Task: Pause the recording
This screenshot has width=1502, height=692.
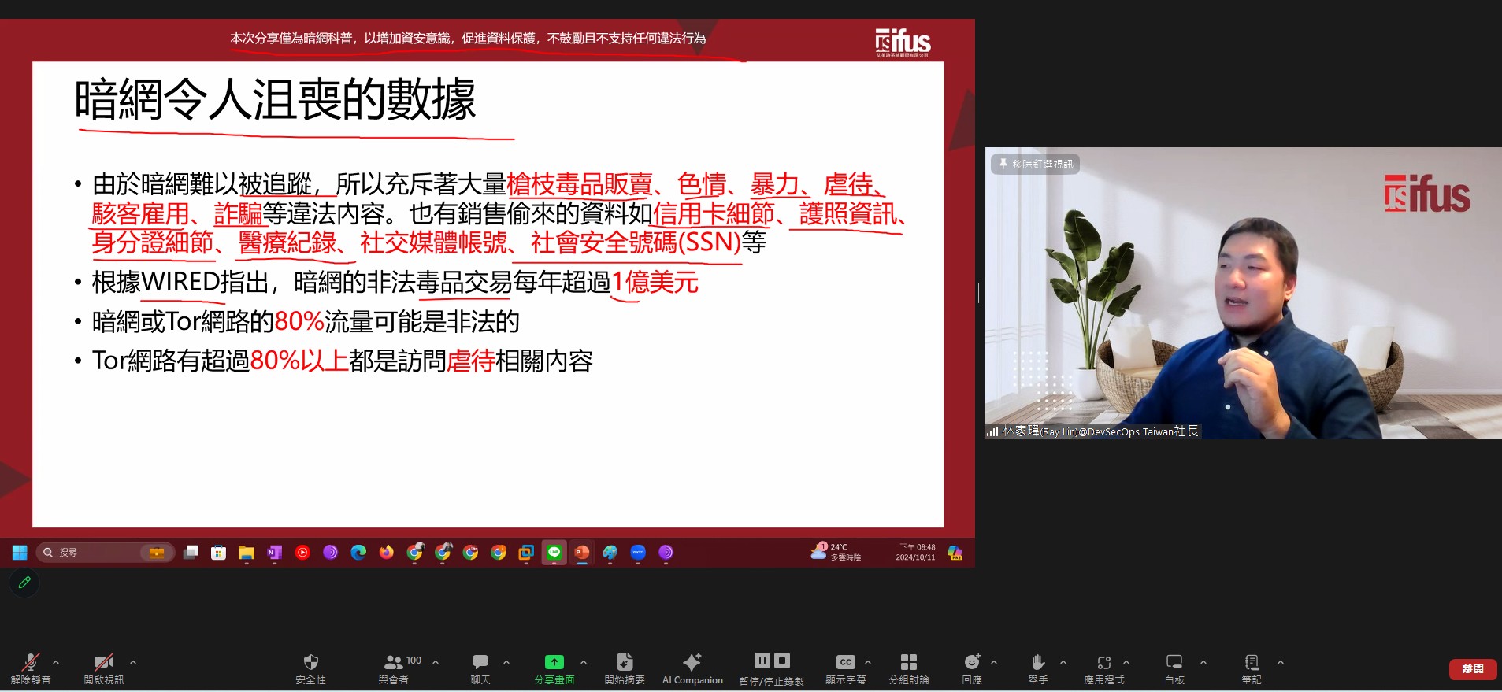Action: (x=762, y=661)
